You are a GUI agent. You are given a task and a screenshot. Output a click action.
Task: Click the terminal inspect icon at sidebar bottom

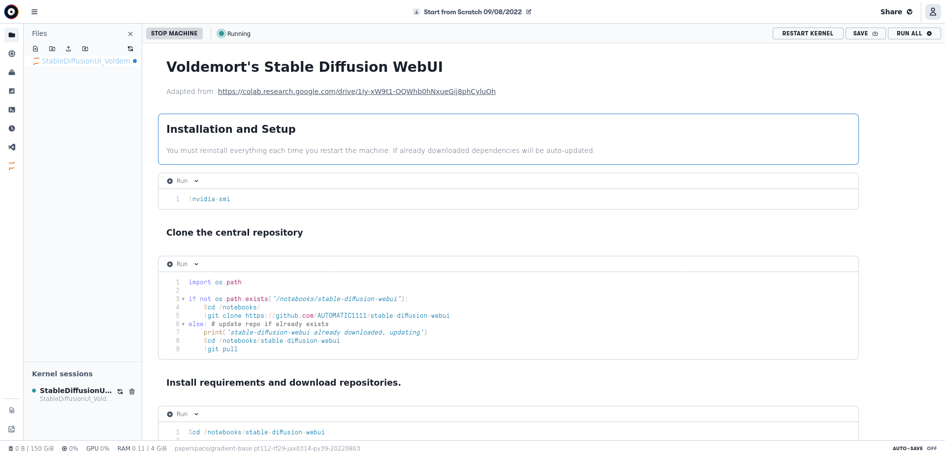pyautogui.click(x=12, y=429)
